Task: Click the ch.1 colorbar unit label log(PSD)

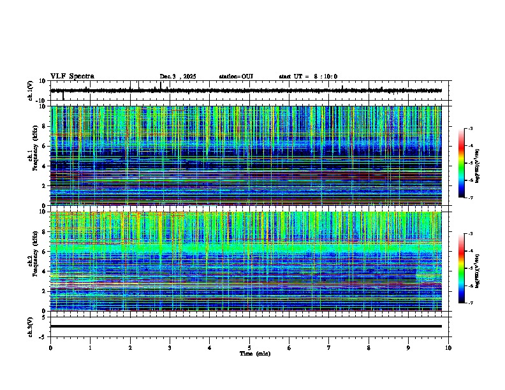Action: coord(478,166)
